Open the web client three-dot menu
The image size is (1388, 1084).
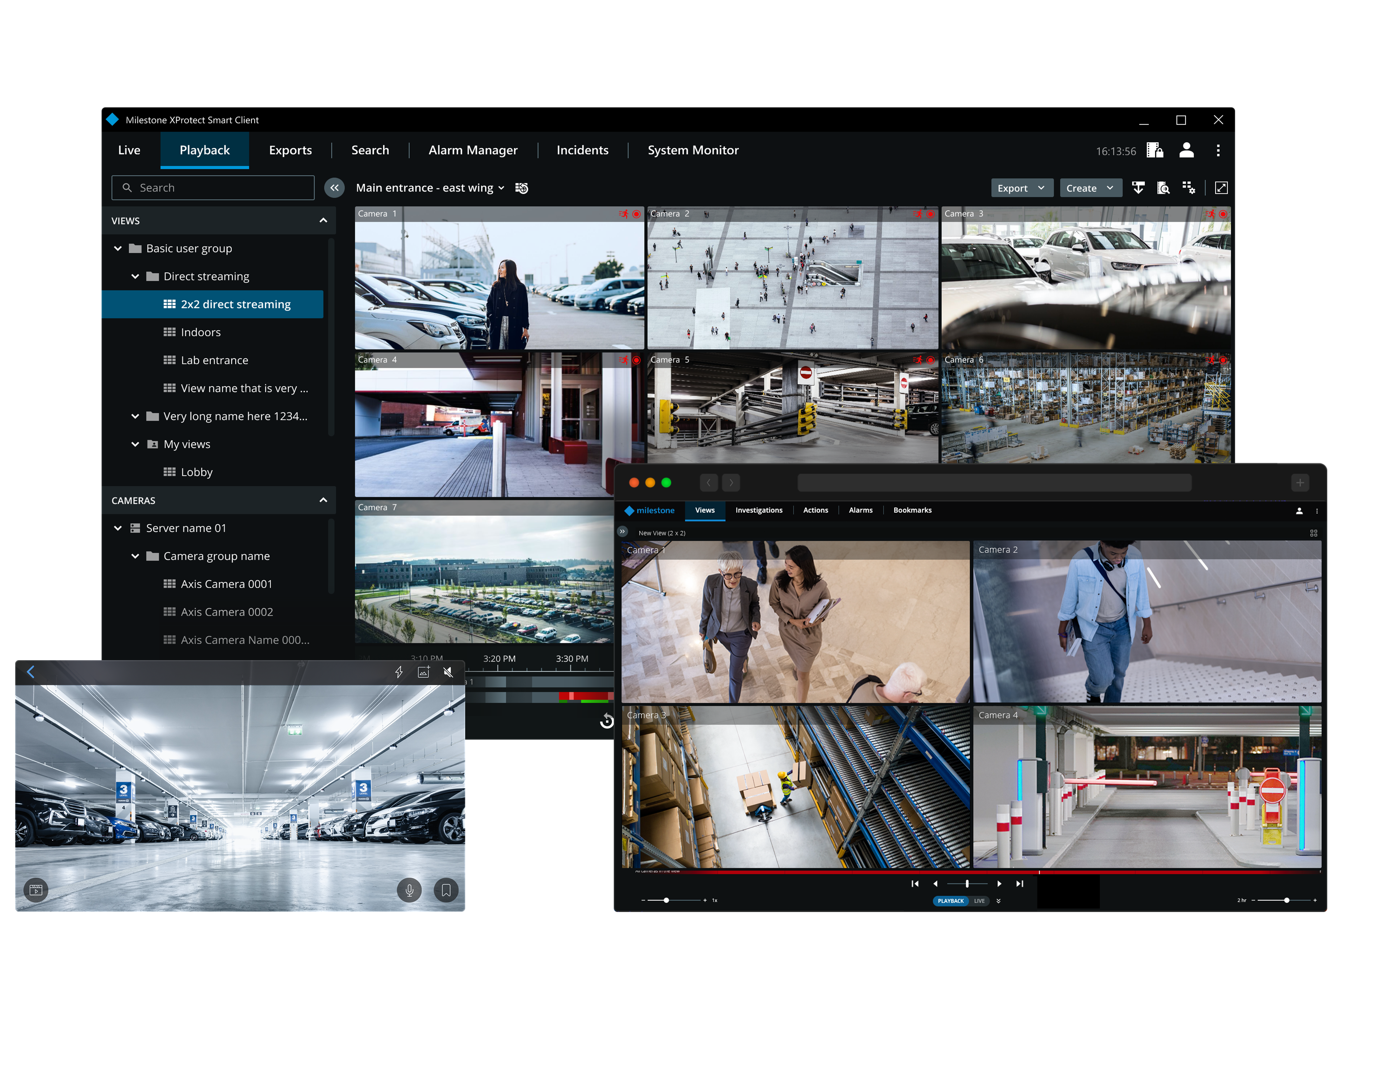[1317, 511]
